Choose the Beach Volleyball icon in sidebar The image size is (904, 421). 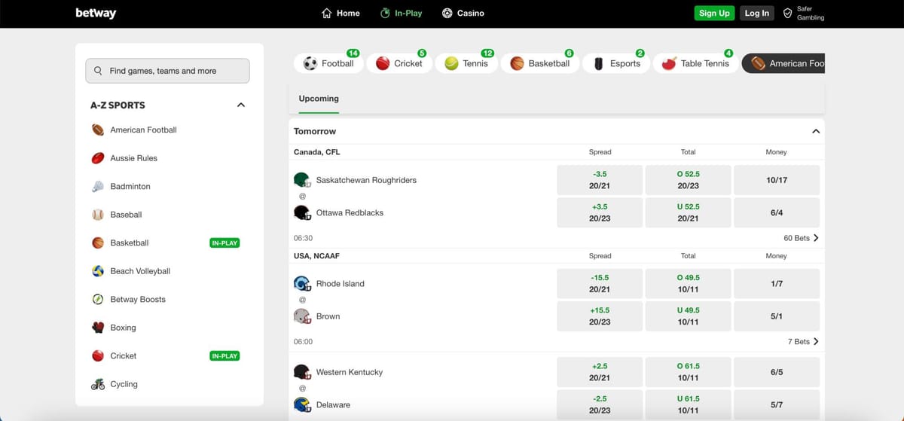pyautogui.click(x=98, y=271)
